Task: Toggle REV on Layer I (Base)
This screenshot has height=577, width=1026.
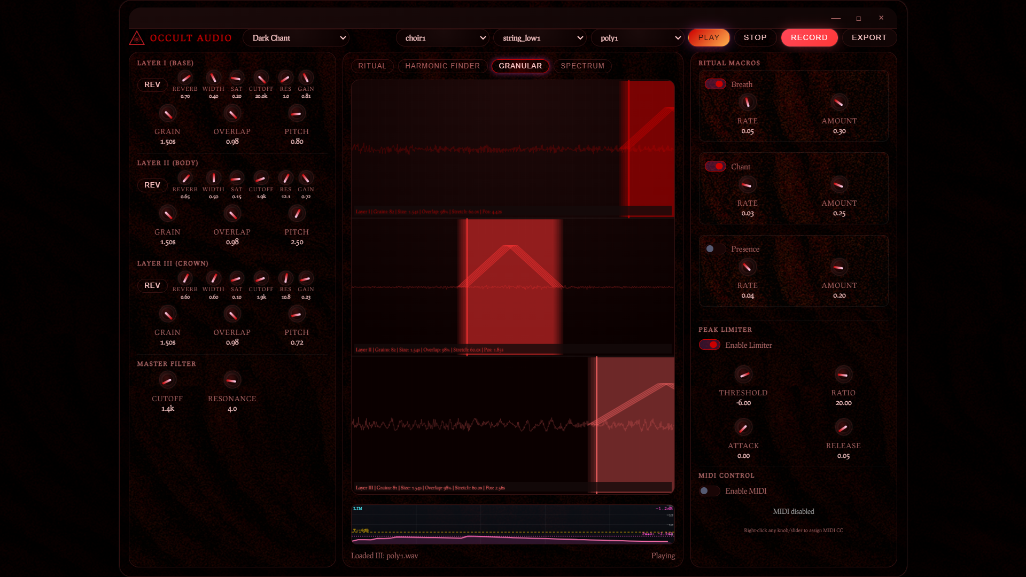Action: (x=152, y=84)
